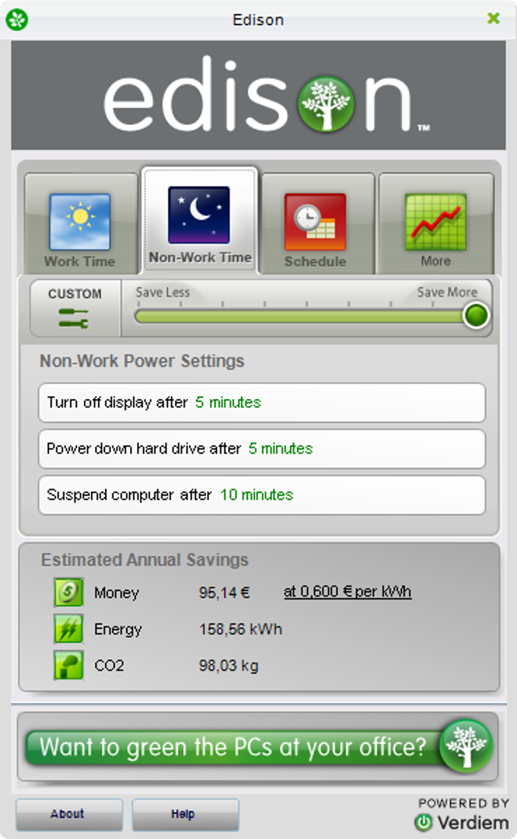Change the suspend computer time value
The image size is (517, 839).
click(x=257, y=495)
